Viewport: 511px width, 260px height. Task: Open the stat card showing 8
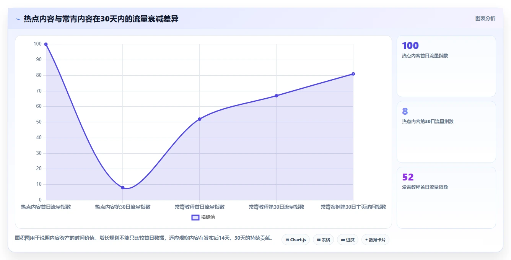446,132
